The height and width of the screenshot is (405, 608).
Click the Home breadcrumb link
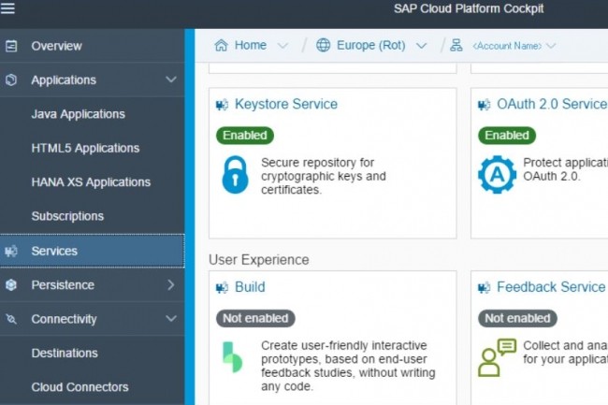tap(251, 45)
